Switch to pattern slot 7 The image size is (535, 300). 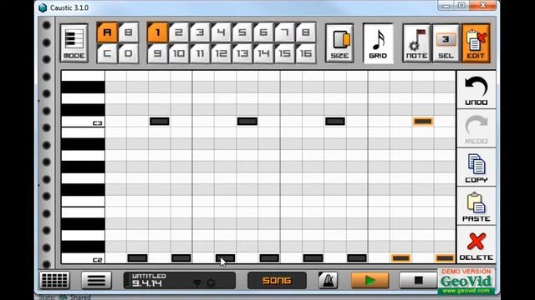click(x=284, y=32)
